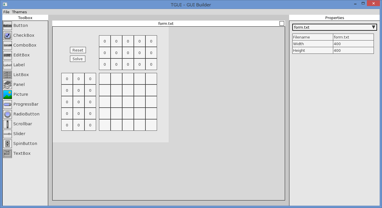The width and height of the screenshot is (382, 208).
Task: Select the Picture widget tool
Action: [x=21, y=94]
